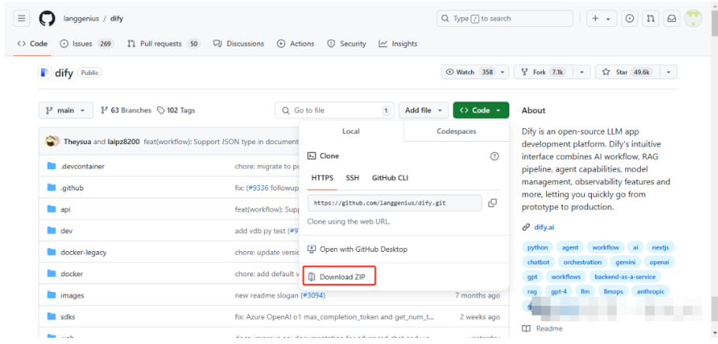Image resolution: width=718 pixels, height=344 pixels.
Task: Choose Download ZIP
Action: click(x=340, y=277)
